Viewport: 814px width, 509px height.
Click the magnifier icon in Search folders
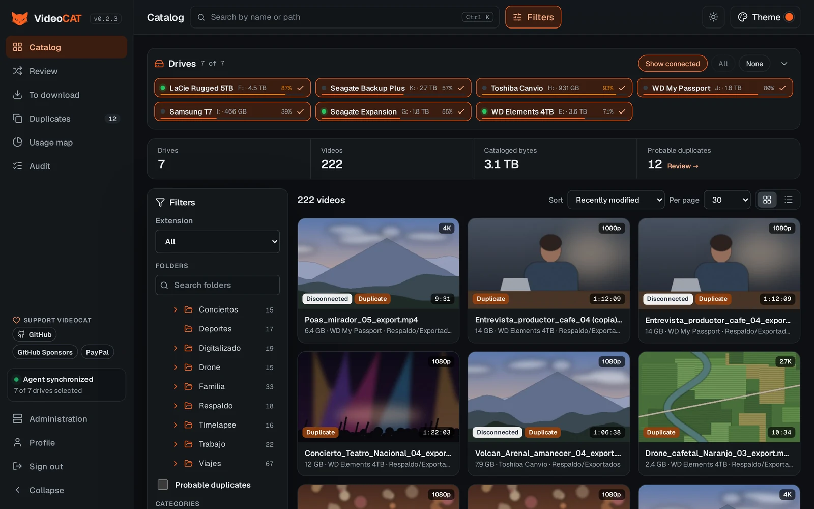164,286
